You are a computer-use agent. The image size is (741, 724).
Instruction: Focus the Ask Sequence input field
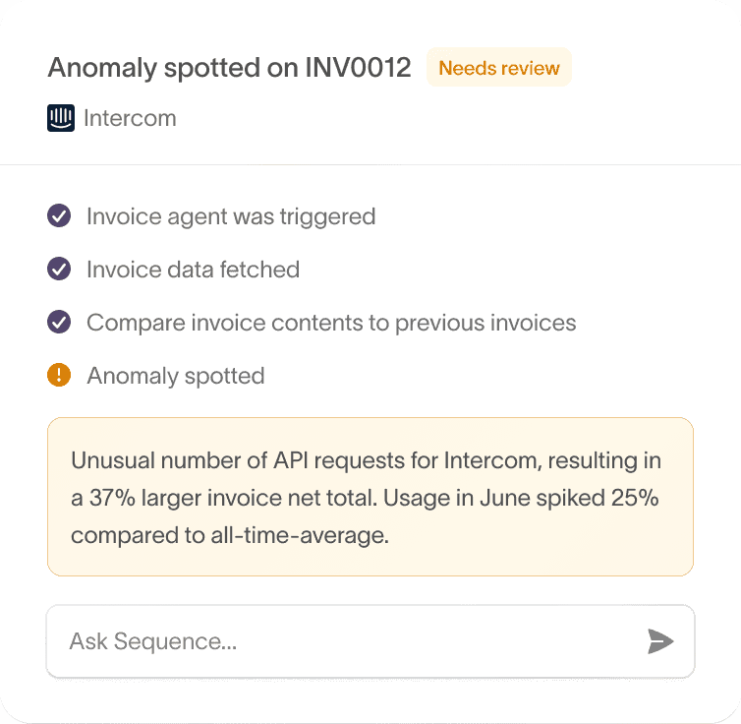tap(344, 641)
